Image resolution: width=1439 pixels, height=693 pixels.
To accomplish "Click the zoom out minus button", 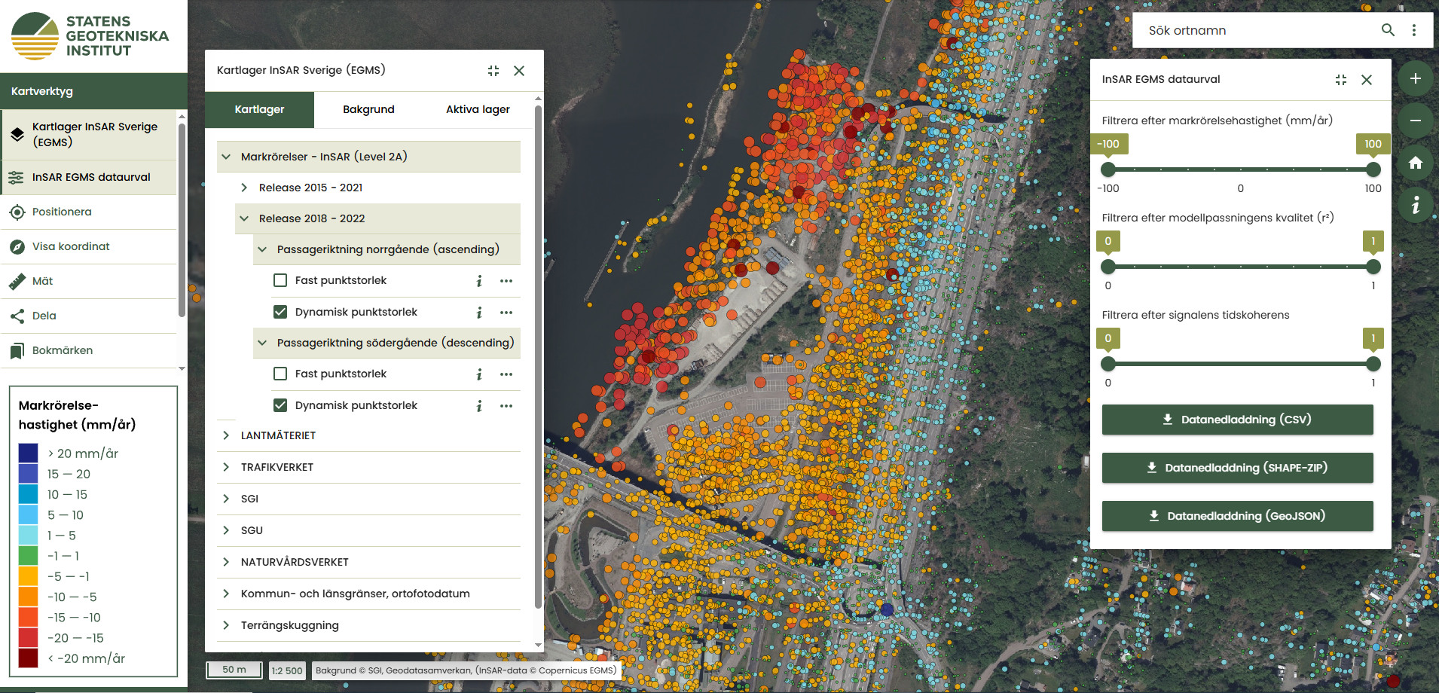I will 1415,121.
